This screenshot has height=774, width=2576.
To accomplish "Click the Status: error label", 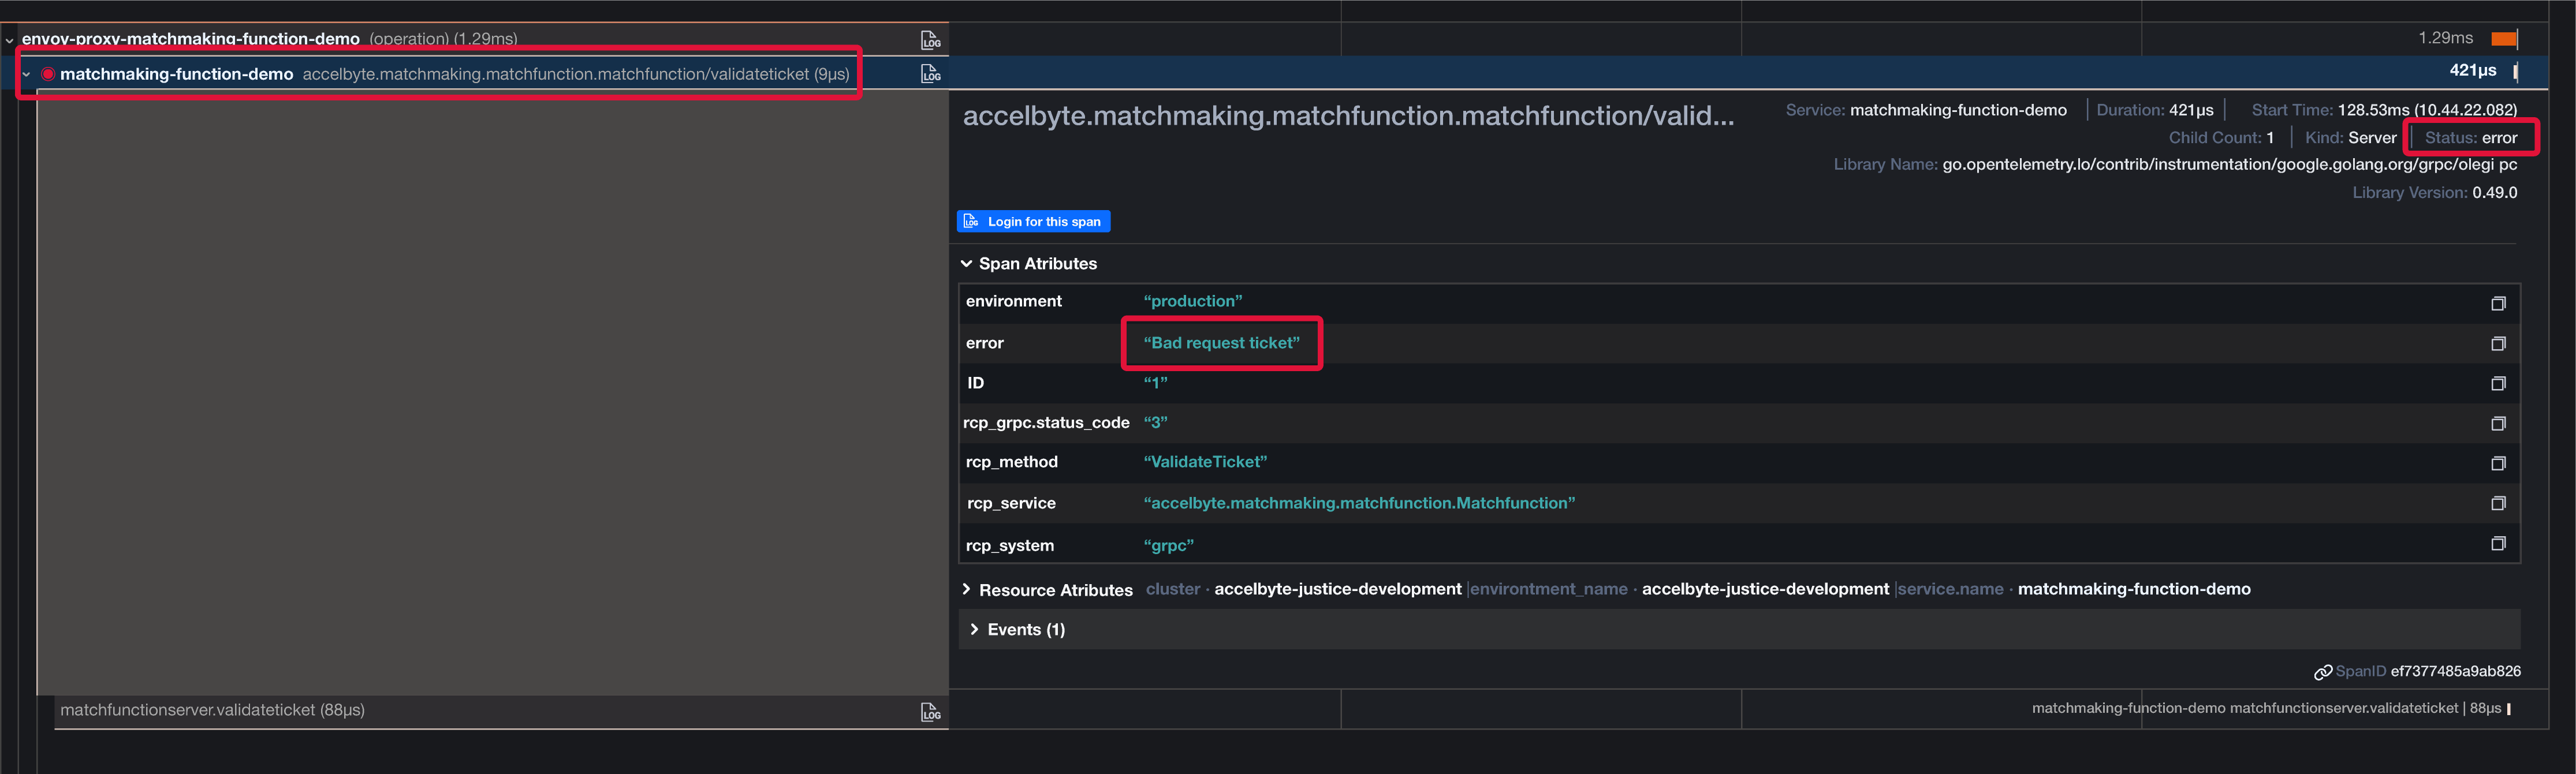I will click(2470, 138).
